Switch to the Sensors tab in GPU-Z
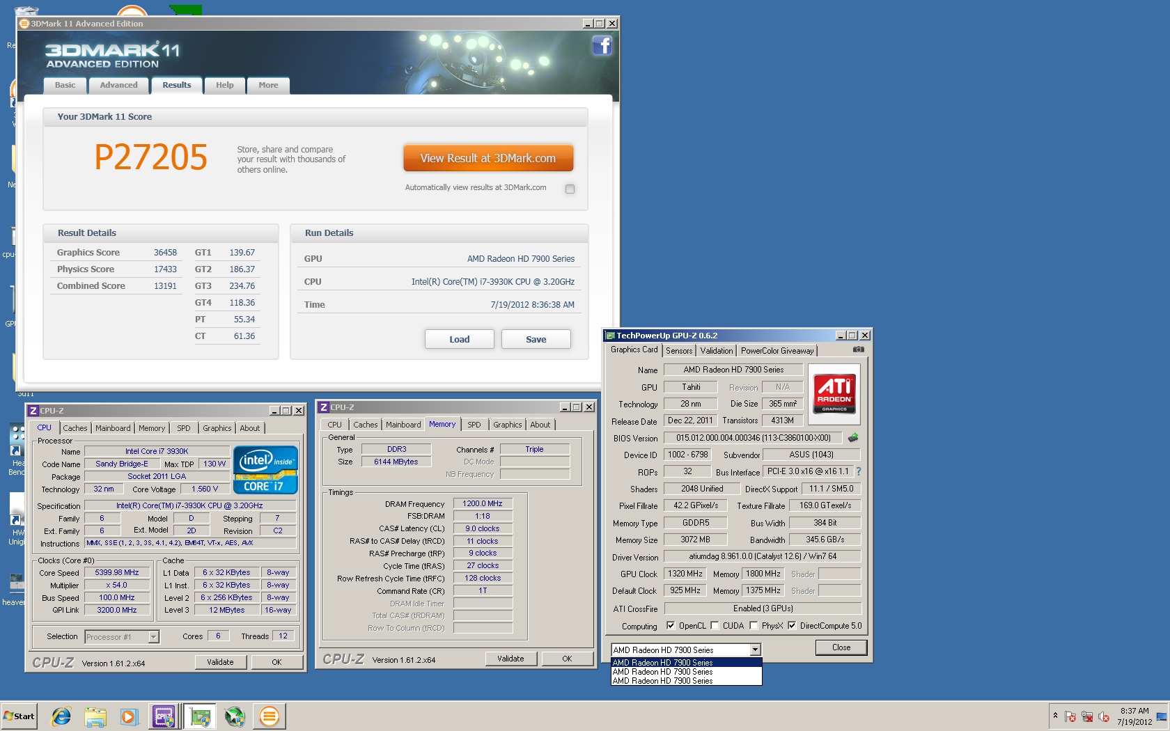Screen dimensions: 1170x731 click(x=679, y=351)
